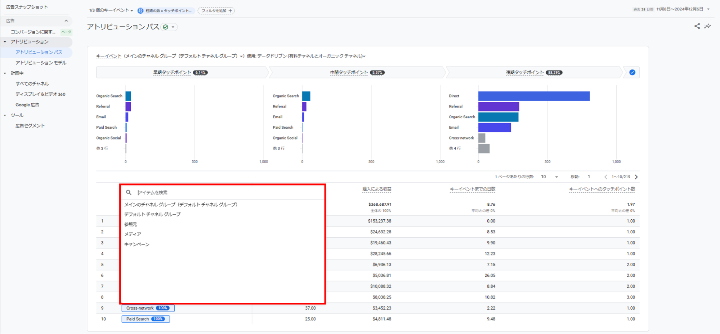This screenshot has height=334, width=720.
Task: Choose デフォルト チャネル グループ option
Action: 152,214
